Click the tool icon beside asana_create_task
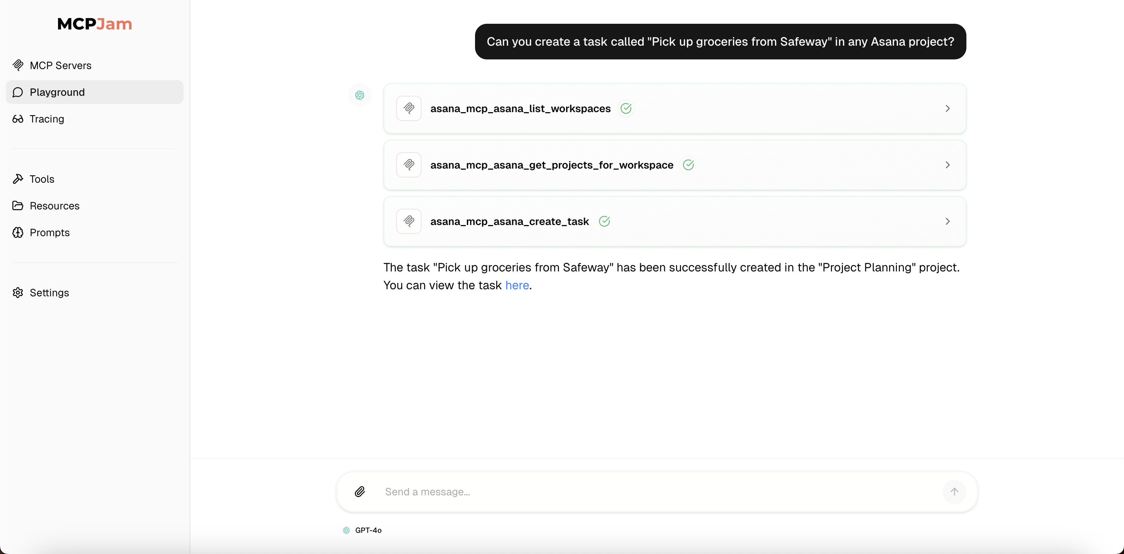This screenshot has height=554, width=1124. point(409,221)
